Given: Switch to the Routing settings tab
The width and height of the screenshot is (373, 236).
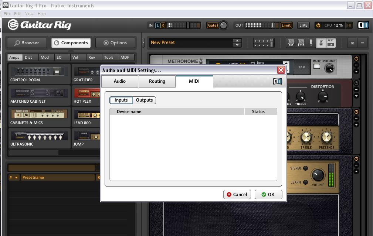Looking at the screenshot, I should point(157,81).
